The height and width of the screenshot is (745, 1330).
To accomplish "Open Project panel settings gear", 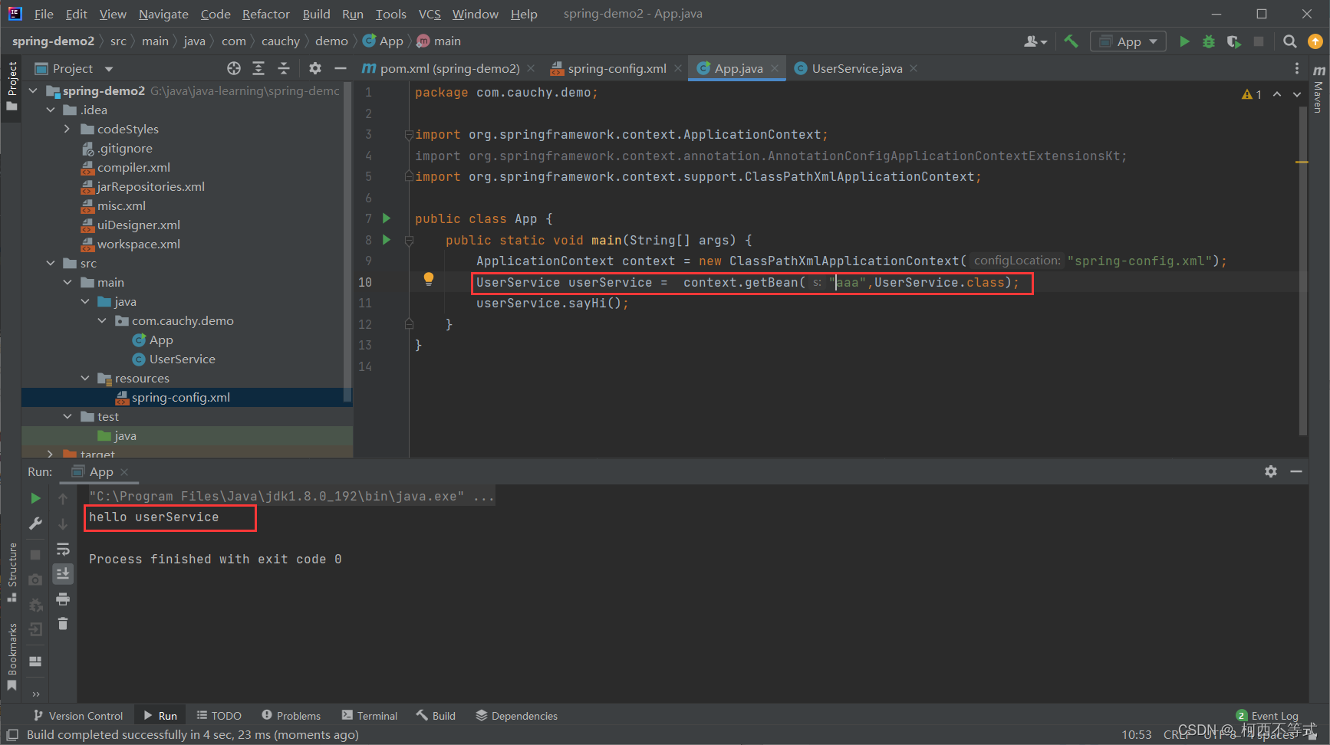I will point(315,68).
